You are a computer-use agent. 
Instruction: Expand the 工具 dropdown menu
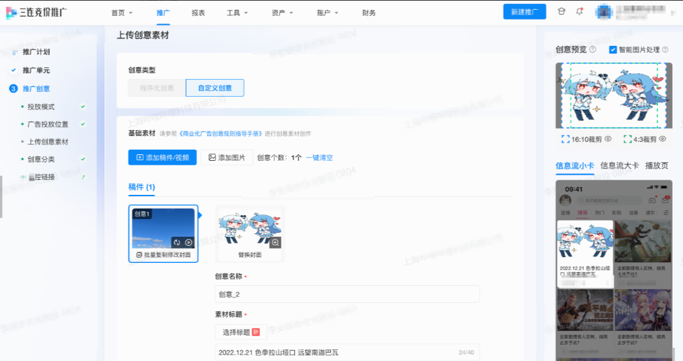pyautogui.click(x=237, y=12)
